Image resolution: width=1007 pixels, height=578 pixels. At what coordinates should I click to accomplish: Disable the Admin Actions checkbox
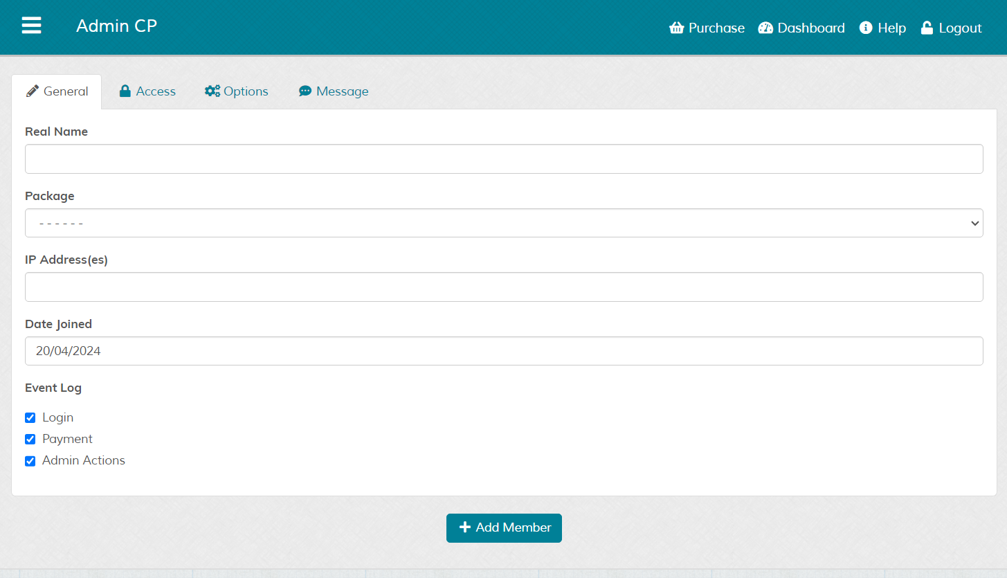(x=30, y=461)
